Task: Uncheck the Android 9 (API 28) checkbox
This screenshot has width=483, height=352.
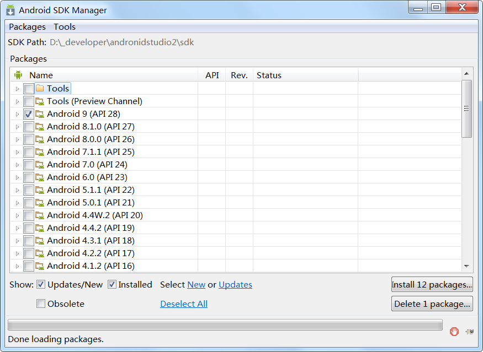Action: 28,114
